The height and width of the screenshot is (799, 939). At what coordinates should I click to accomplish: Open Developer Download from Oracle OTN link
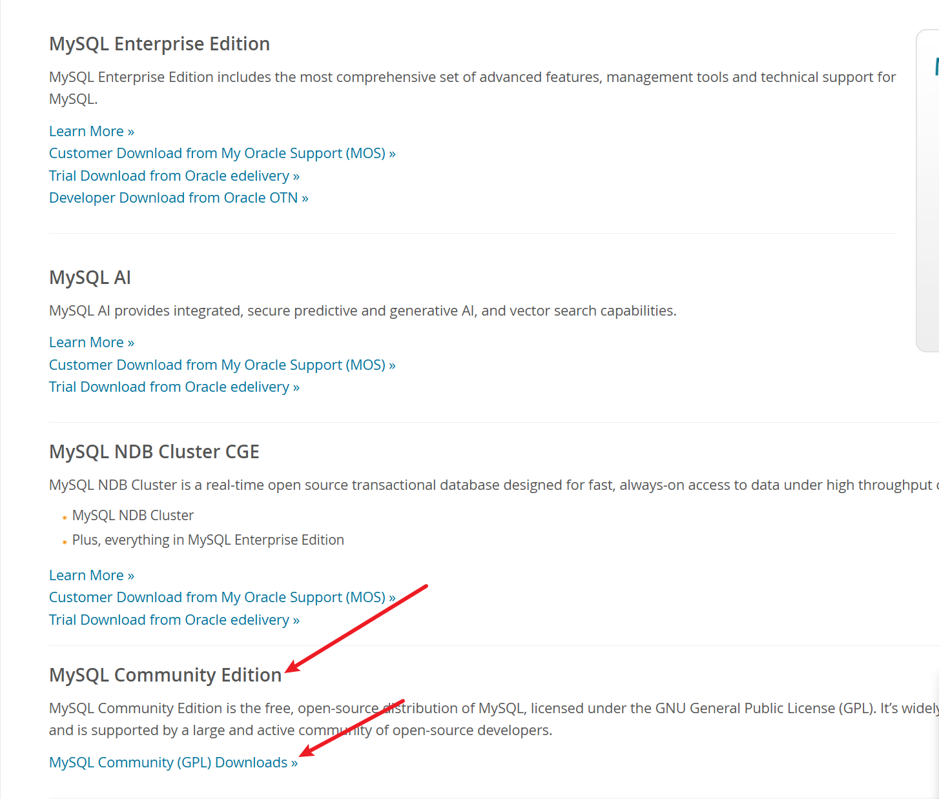[179, 197]
